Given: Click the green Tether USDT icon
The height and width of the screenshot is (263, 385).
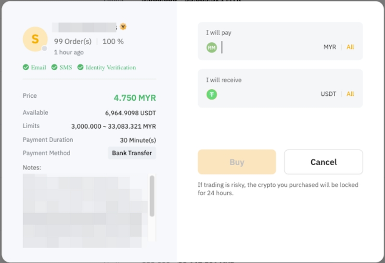Looking at the screenshot, I should coord(212,94).
